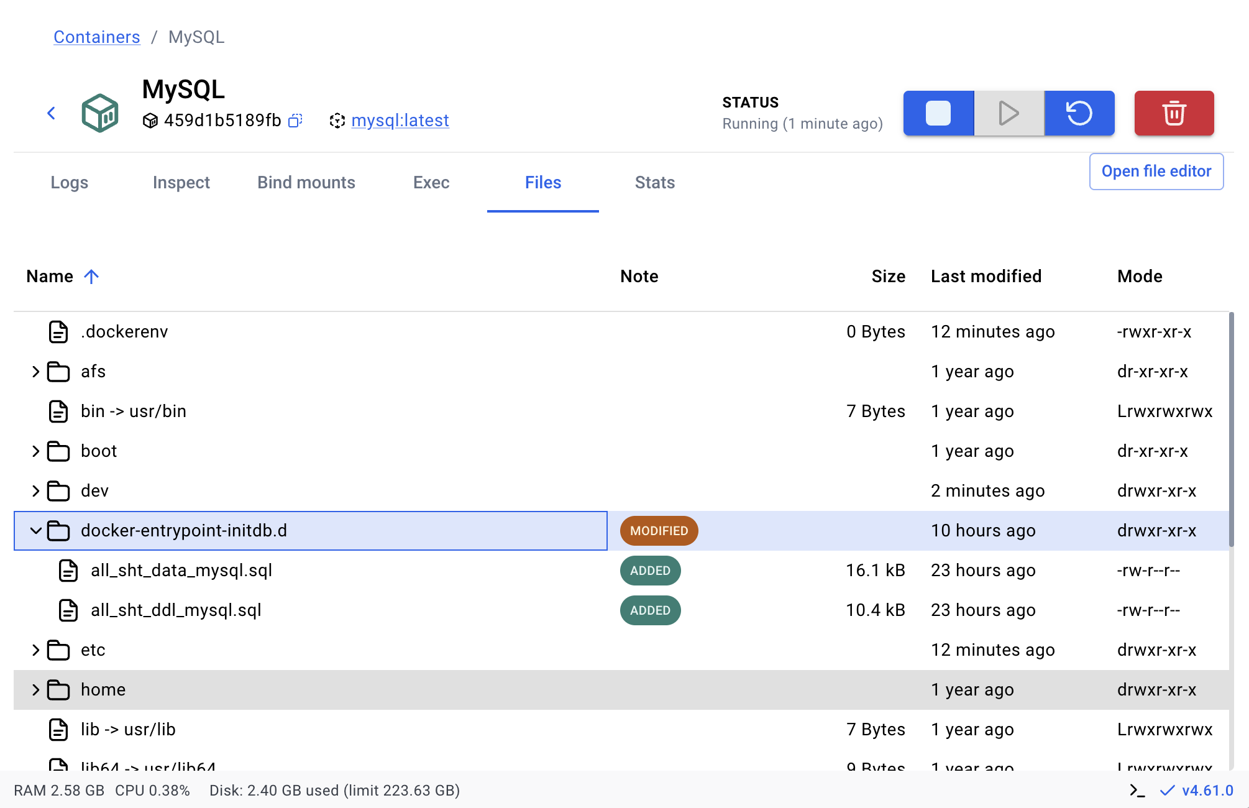This screenshot has width=1249, height=808.
Task: Expand the afs folder
Action: 35,372
